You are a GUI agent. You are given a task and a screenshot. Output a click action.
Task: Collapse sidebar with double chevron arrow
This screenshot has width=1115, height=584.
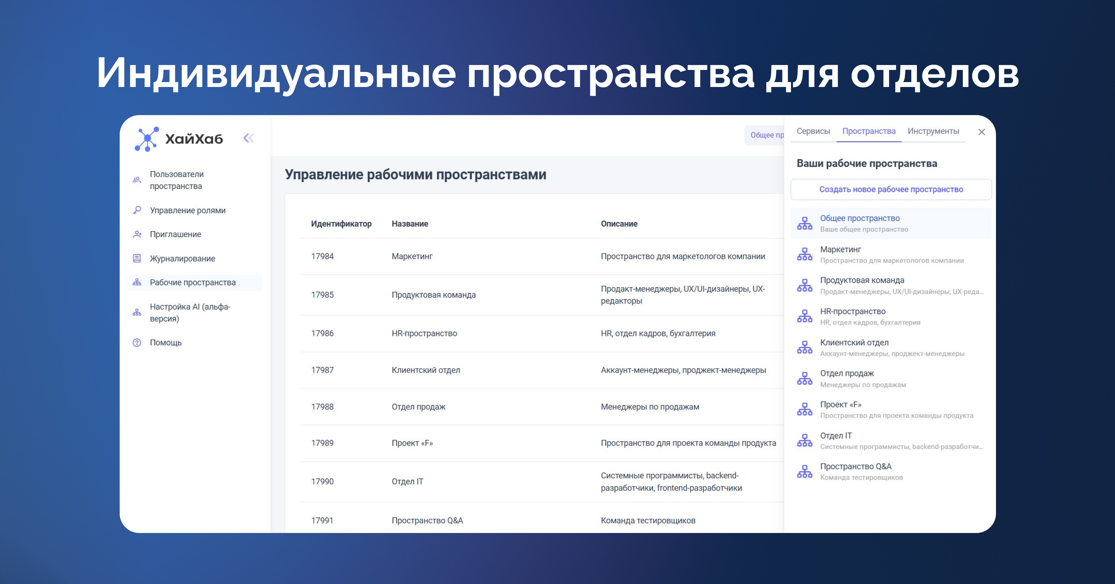[x=249, y=139]
